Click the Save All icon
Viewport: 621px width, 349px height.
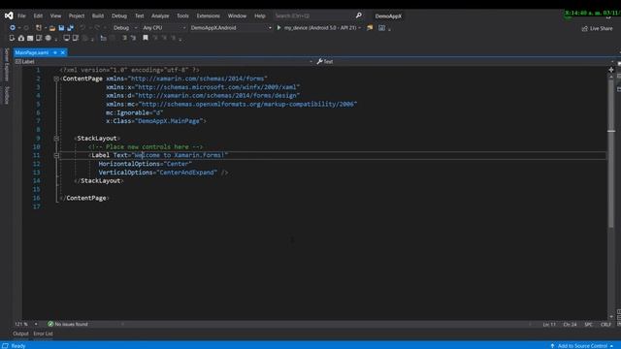71,28
